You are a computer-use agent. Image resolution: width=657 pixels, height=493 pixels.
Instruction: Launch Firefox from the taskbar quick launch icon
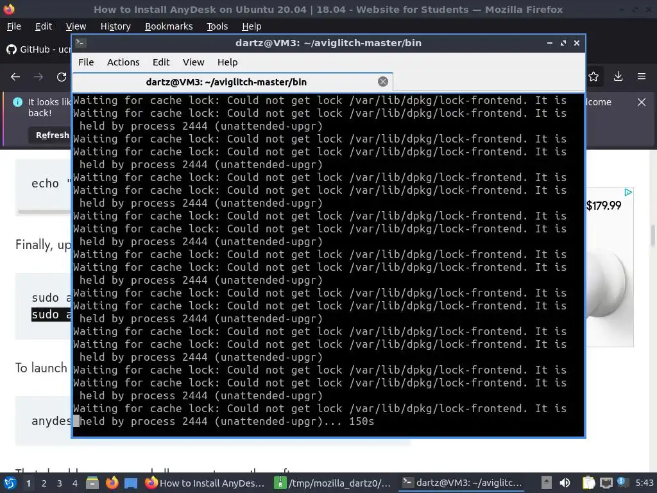(112, 483)
